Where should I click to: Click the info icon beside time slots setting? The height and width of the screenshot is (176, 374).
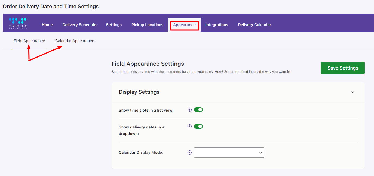click(x=189, y=109)
